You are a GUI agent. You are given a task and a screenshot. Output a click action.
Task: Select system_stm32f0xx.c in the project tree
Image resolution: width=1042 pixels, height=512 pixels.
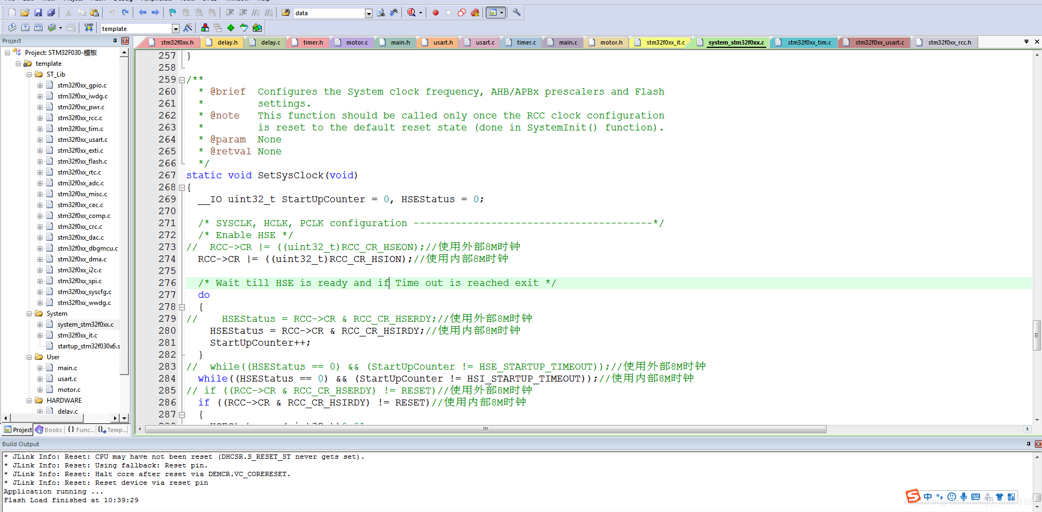pyautogui.click(x=85, y=324)
